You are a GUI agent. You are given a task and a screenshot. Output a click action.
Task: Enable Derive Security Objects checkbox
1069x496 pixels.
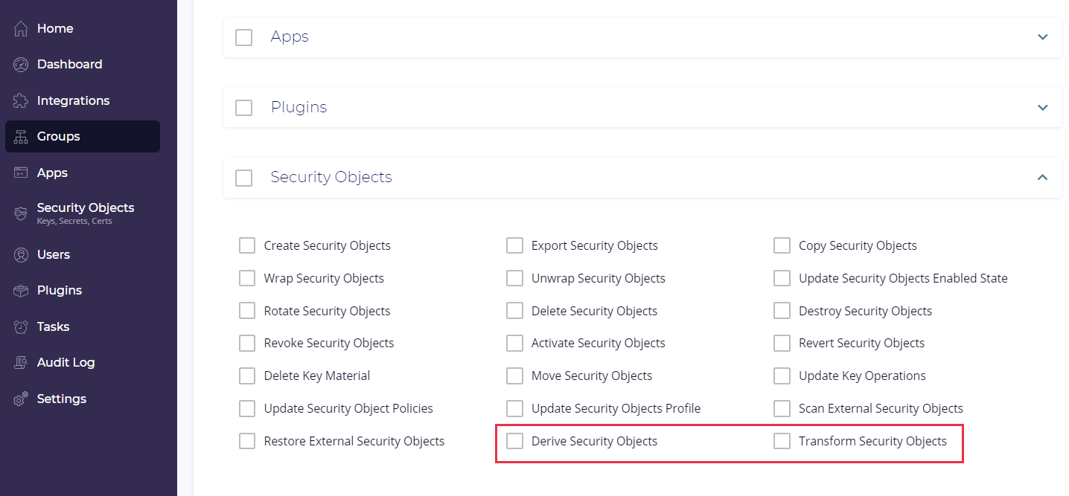tap(514, 441)
